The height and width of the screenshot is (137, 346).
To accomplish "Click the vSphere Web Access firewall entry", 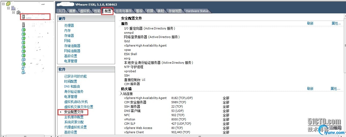I will coord(138,128).
